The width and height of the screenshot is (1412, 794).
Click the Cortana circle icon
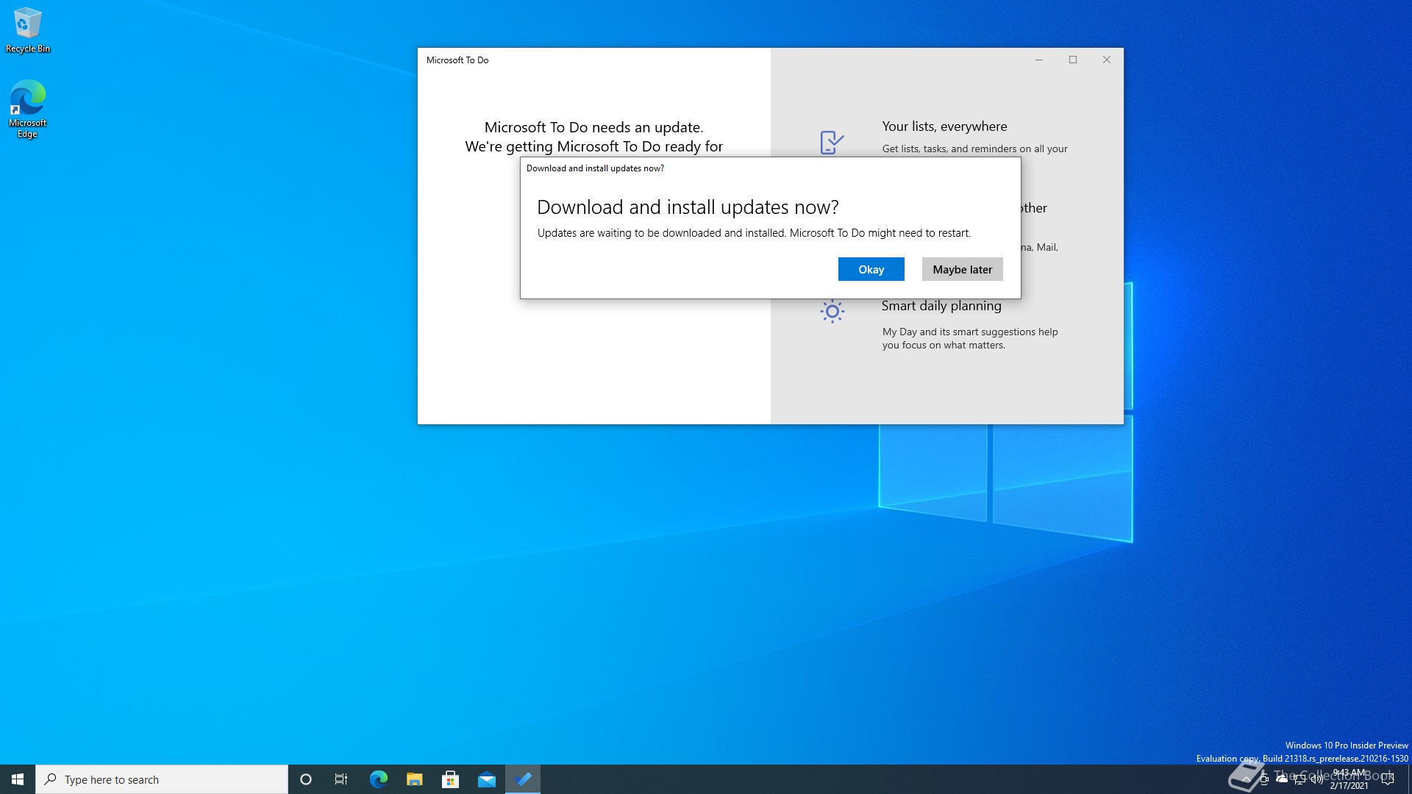point(306,779)
